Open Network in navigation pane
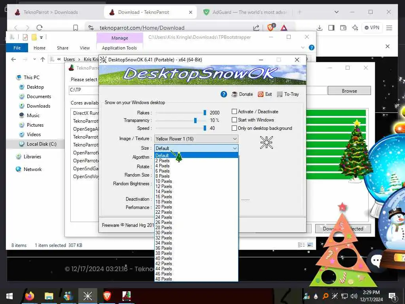 pyautogui.click(x=32, y=169)
